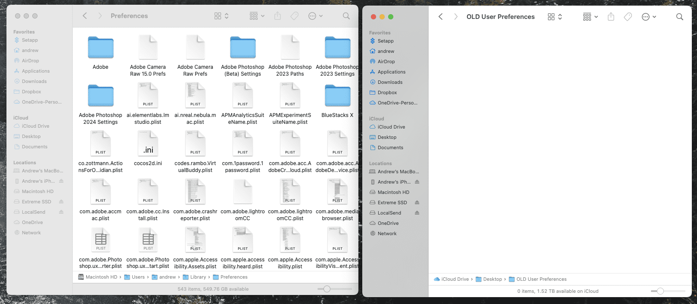Select the com.adobe.mediabrowser.plist file
697x304 pixels.
(338, 192)
